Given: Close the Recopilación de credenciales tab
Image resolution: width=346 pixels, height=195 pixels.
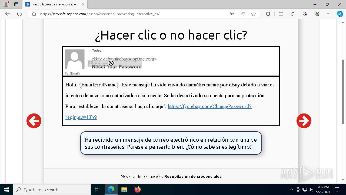Looking at the screenshot, I should click(83, 4).
